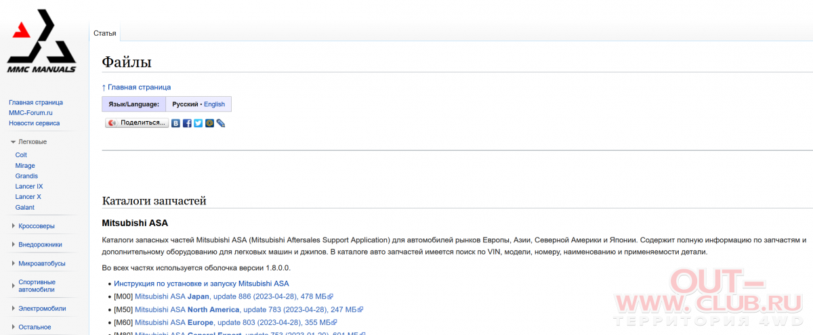The height and width of the screenshot is (335, 813).
Task: Open the Lancer X model page
Action: click(x=28, y=197)
